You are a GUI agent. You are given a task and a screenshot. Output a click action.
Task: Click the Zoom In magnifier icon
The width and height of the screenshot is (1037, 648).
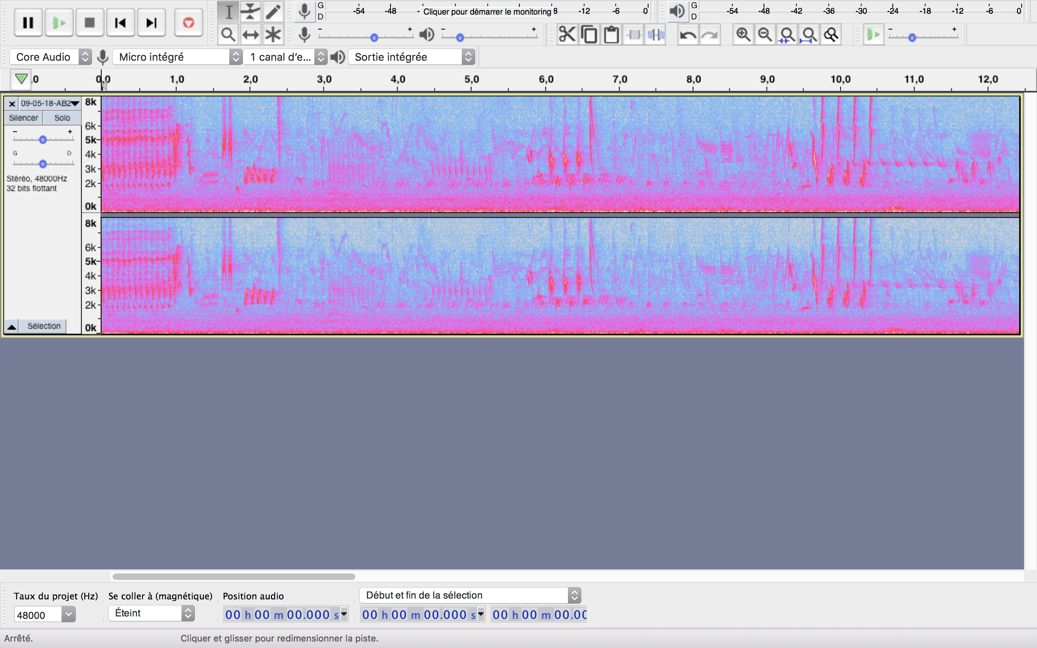[743, 35]
